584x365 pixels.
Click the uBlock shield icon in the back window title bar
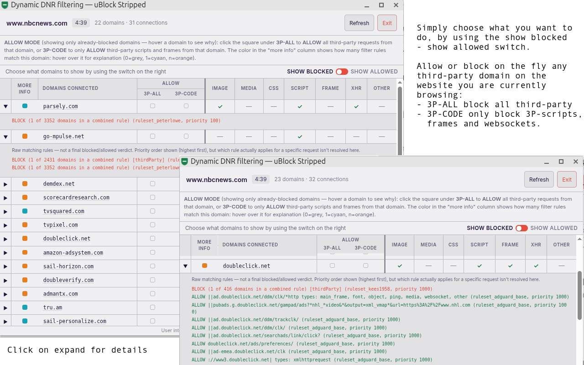tap(5, 5)
